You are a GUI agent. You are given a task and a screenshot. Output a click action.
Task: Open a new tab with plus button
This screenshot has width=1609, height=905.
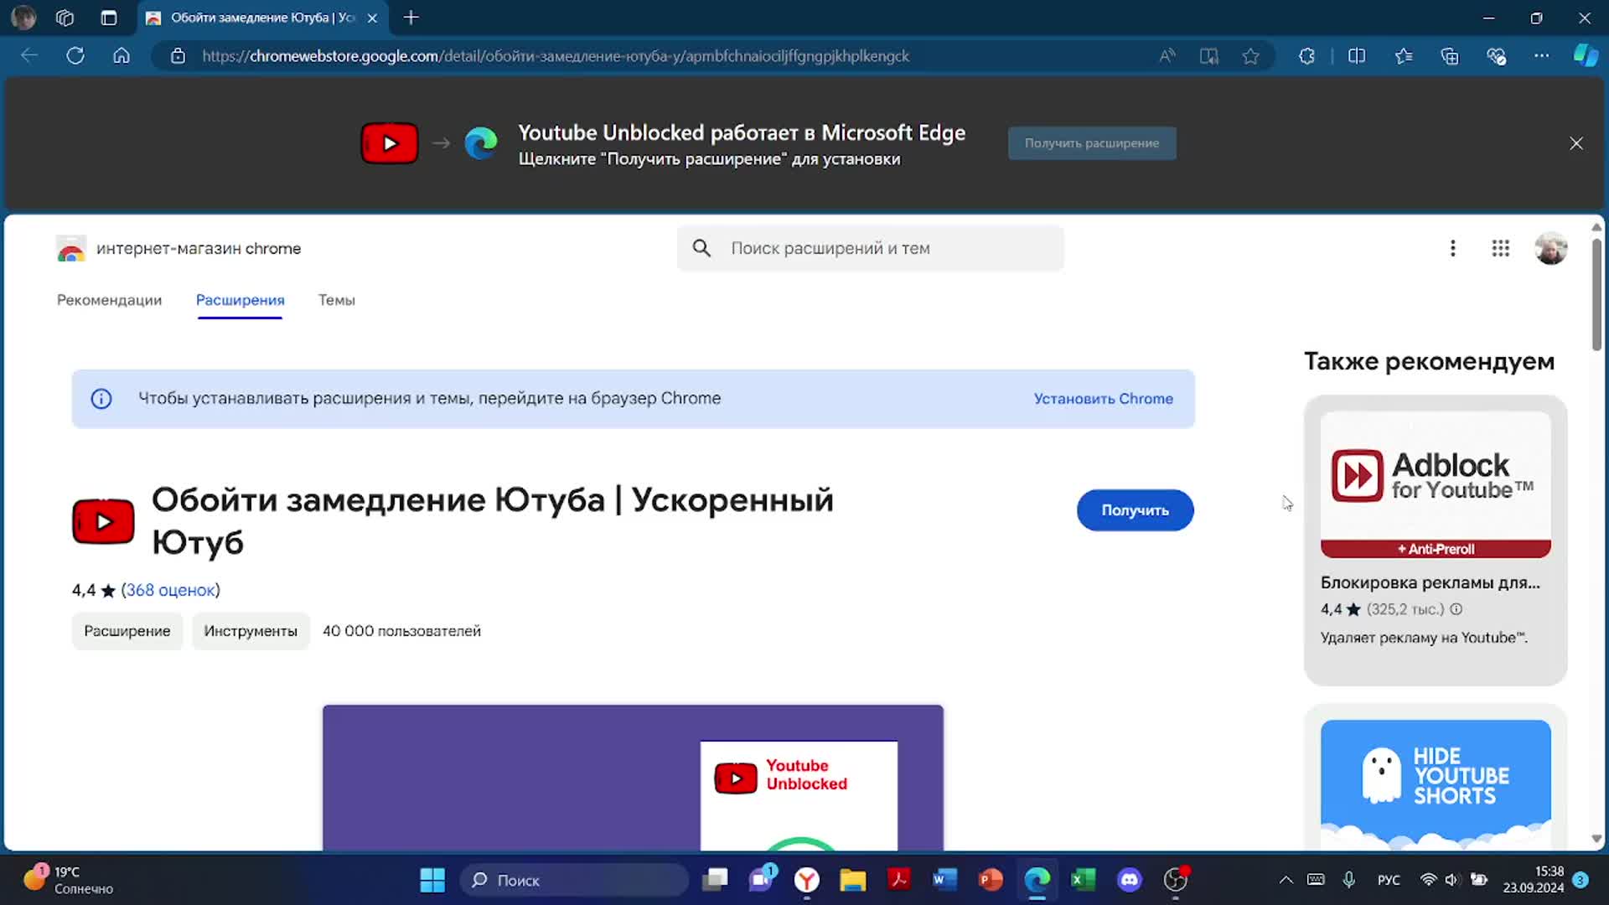pyautogui.click(x=411, y=18)
